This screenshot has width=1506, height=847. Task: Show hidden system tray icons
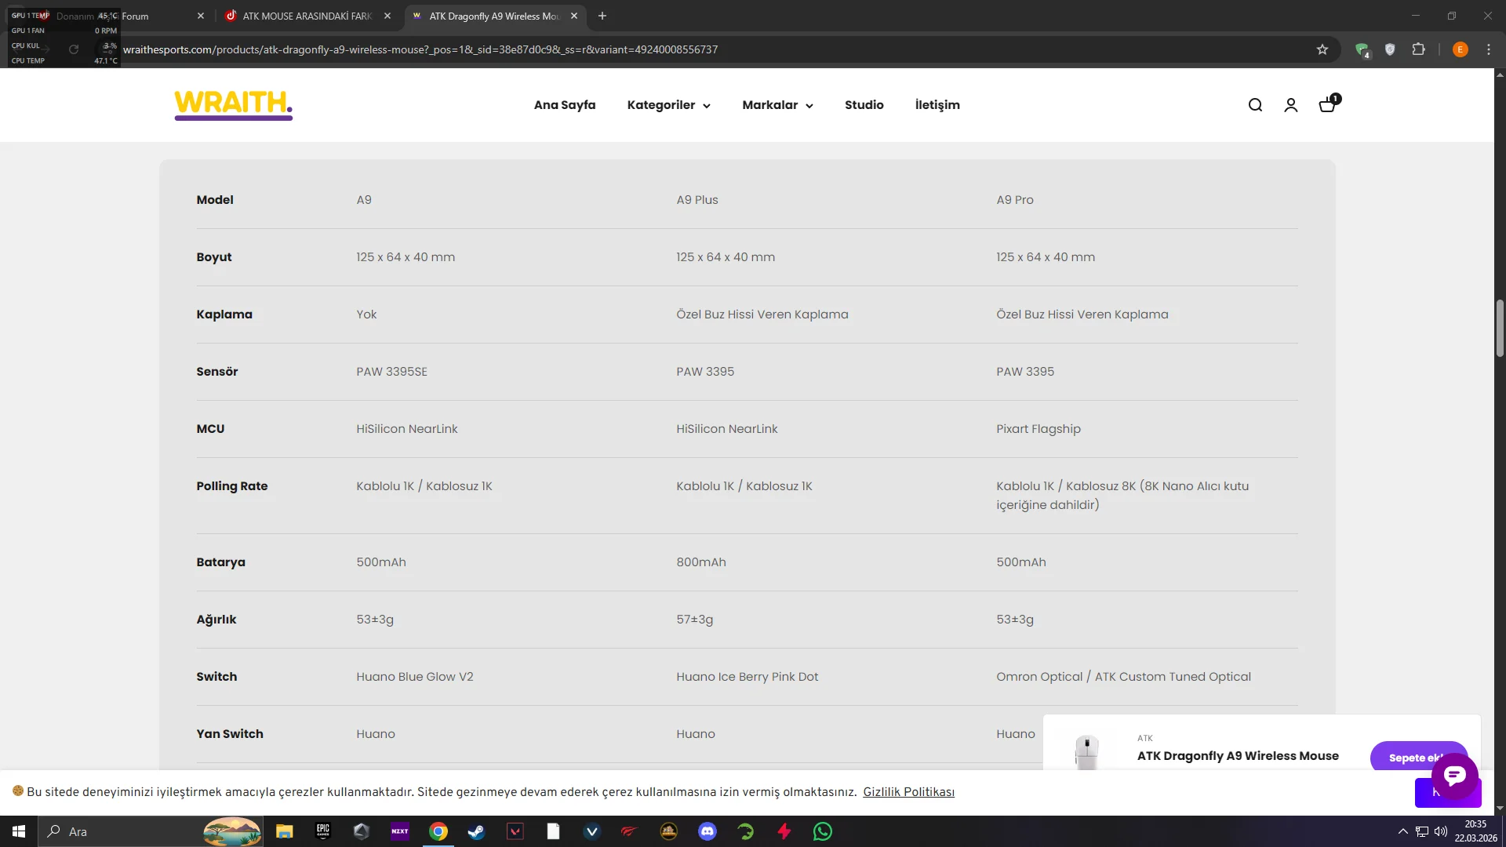(1402, 831)
